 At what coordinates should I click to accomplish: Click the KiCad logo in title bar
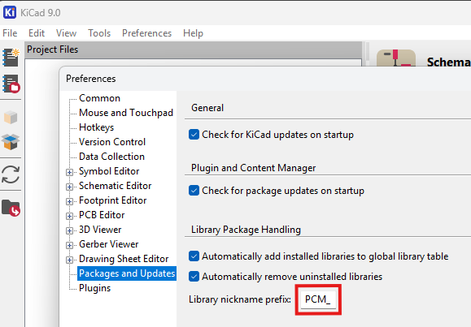click(10, 13)
